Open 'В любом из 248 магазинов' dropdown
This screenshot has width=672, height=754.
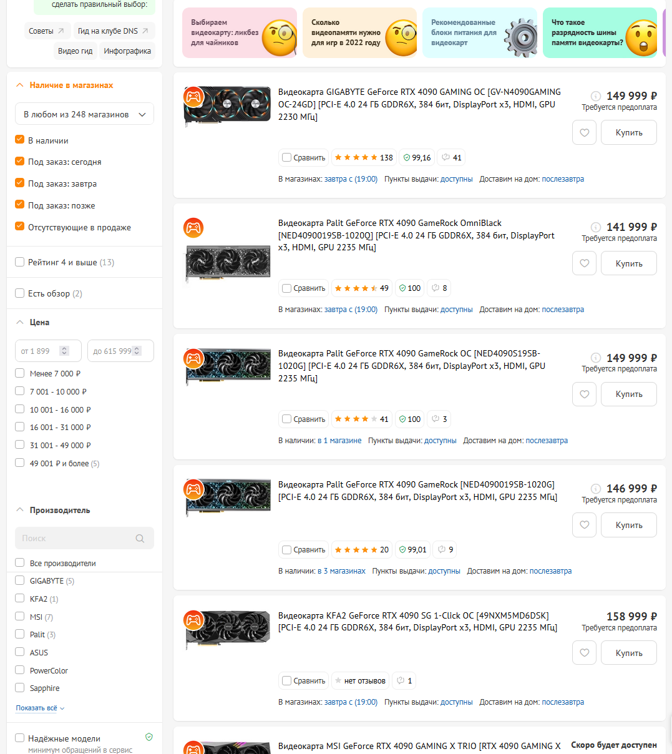[84, 114]
